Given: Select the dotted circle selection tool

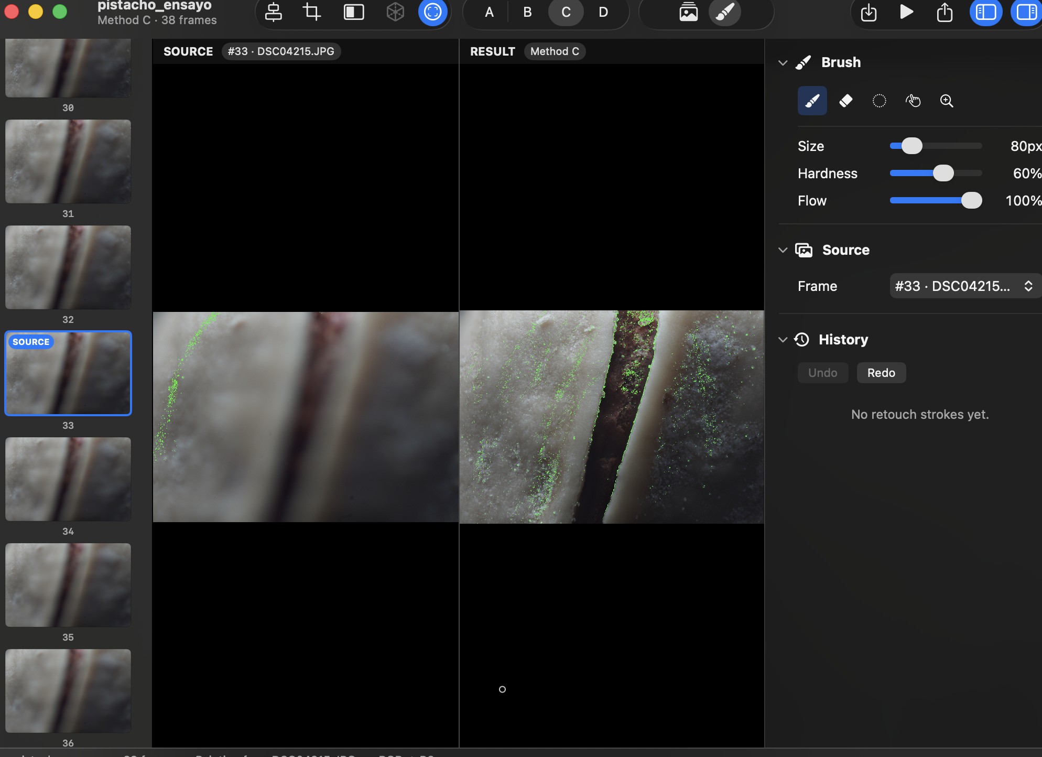Looking at the screenshot, I should pos(879,101).
